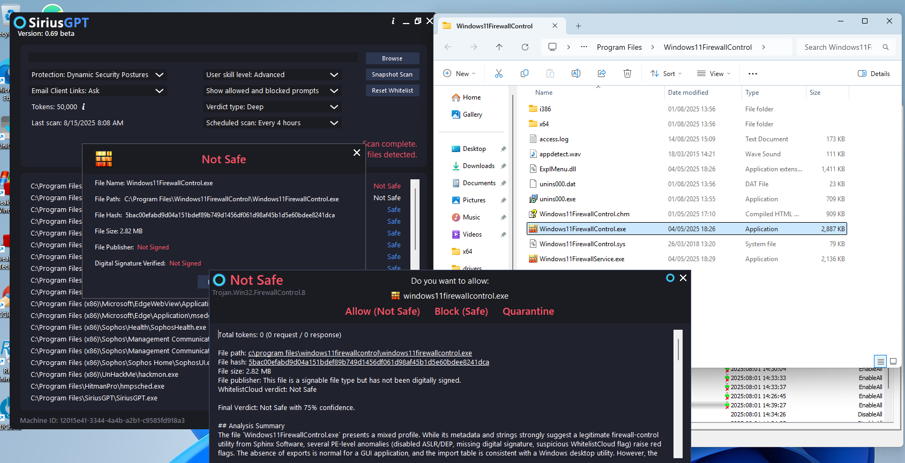Screen dimensions: 905x463
Task: Open the User skill level dropdown
Action: 272,75
